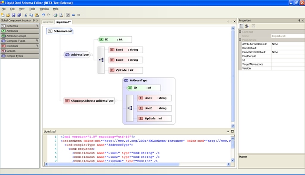Click the Version property value field
The height and width of the screenshot is (175, 305).
[x=288, y=68]
